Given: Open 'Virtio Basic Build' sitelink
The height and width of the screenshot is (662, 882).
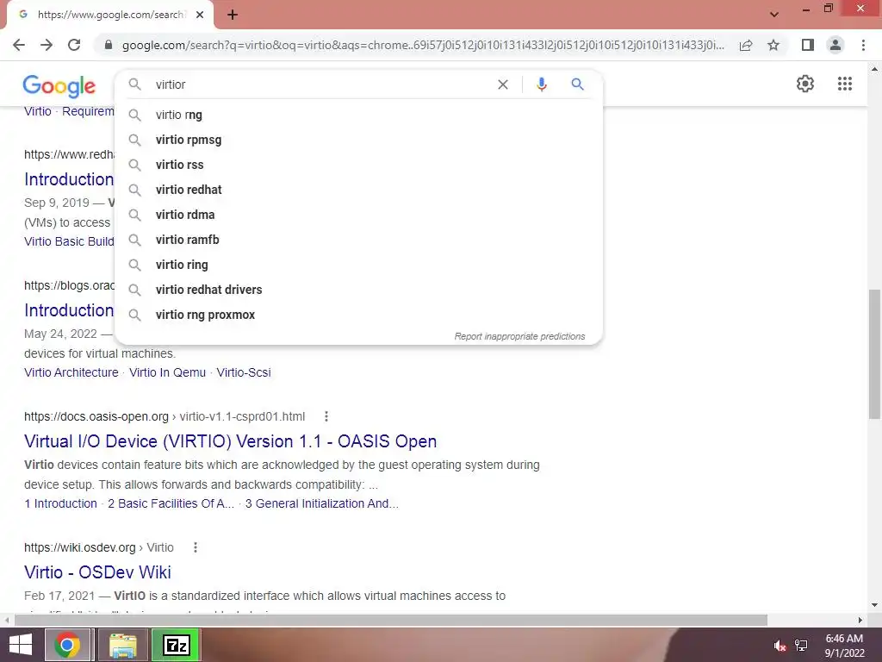Looking at the screenshot, I should click(x=69, y=241).
